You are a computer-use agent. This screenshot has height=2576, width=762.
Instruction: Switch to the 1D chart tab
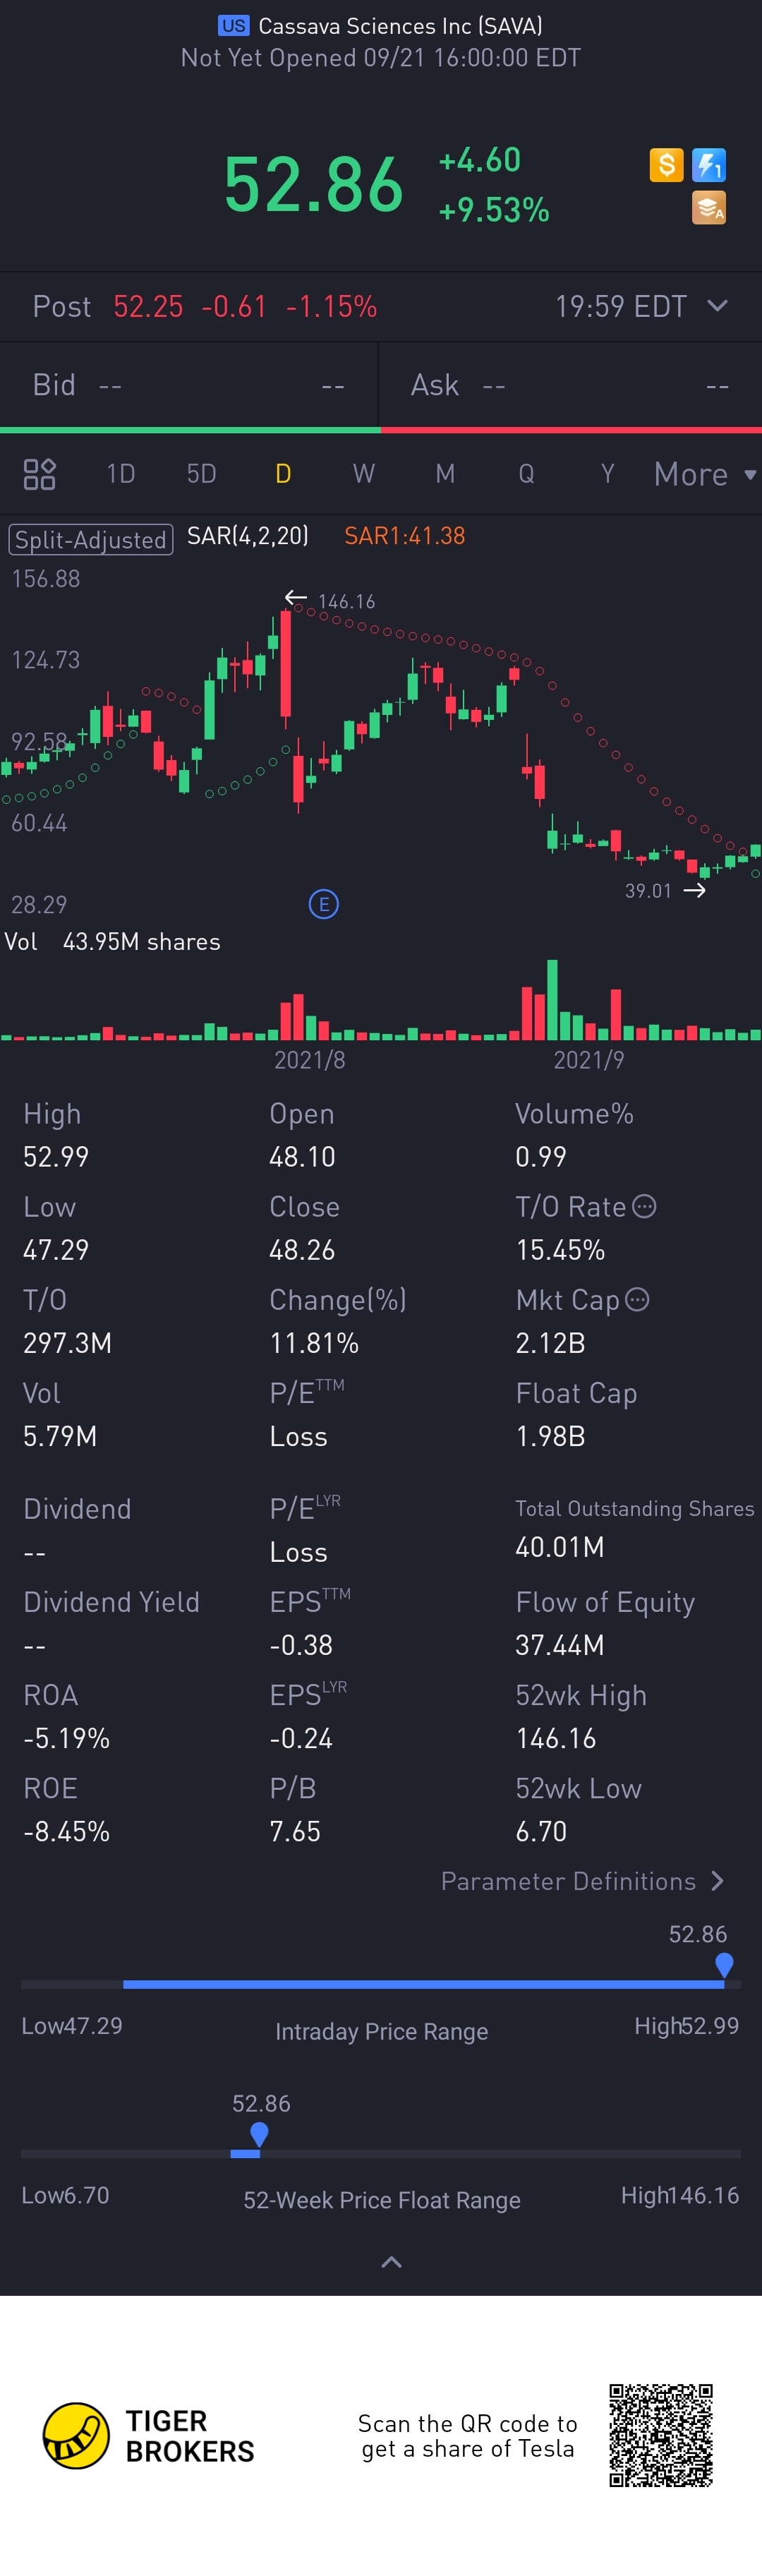121,474
